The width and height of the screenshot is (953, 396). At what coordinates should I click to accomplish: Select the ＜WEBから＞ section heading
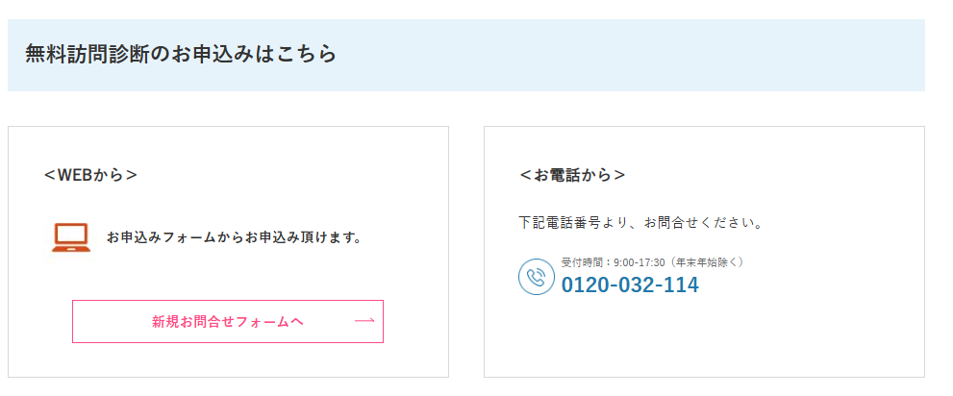click(x=91, y=175)
